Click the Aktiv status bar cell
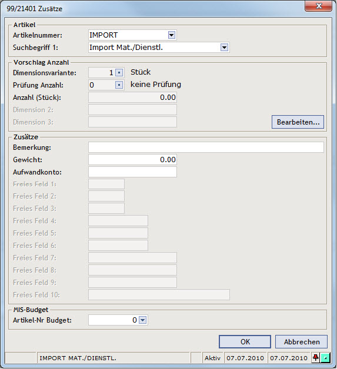Screen dimensions: 337x369 (x=213, y=358)
